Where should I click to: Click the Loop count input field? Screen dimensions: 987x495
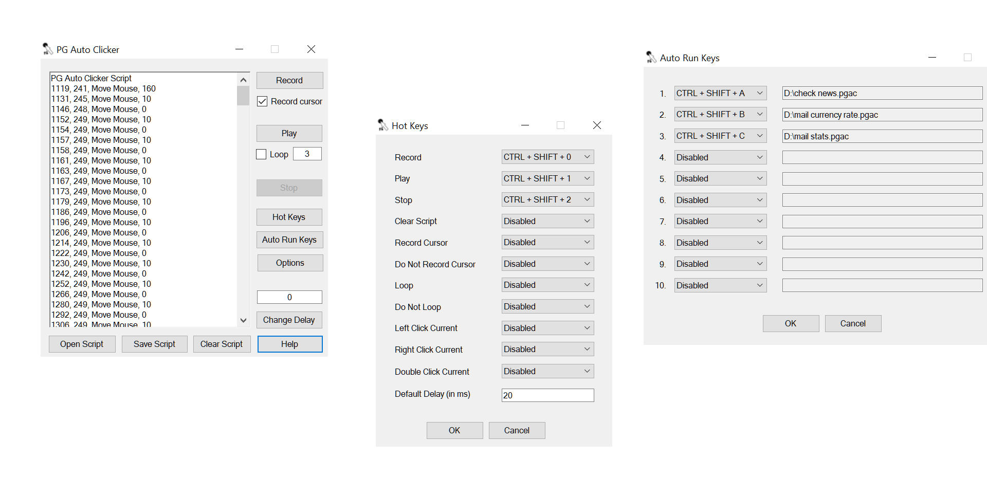point(307,154)
